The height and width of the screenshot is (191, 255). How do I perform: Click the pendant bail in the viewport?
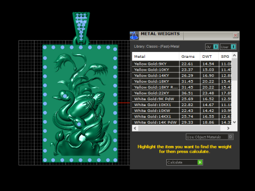[81, 28]
